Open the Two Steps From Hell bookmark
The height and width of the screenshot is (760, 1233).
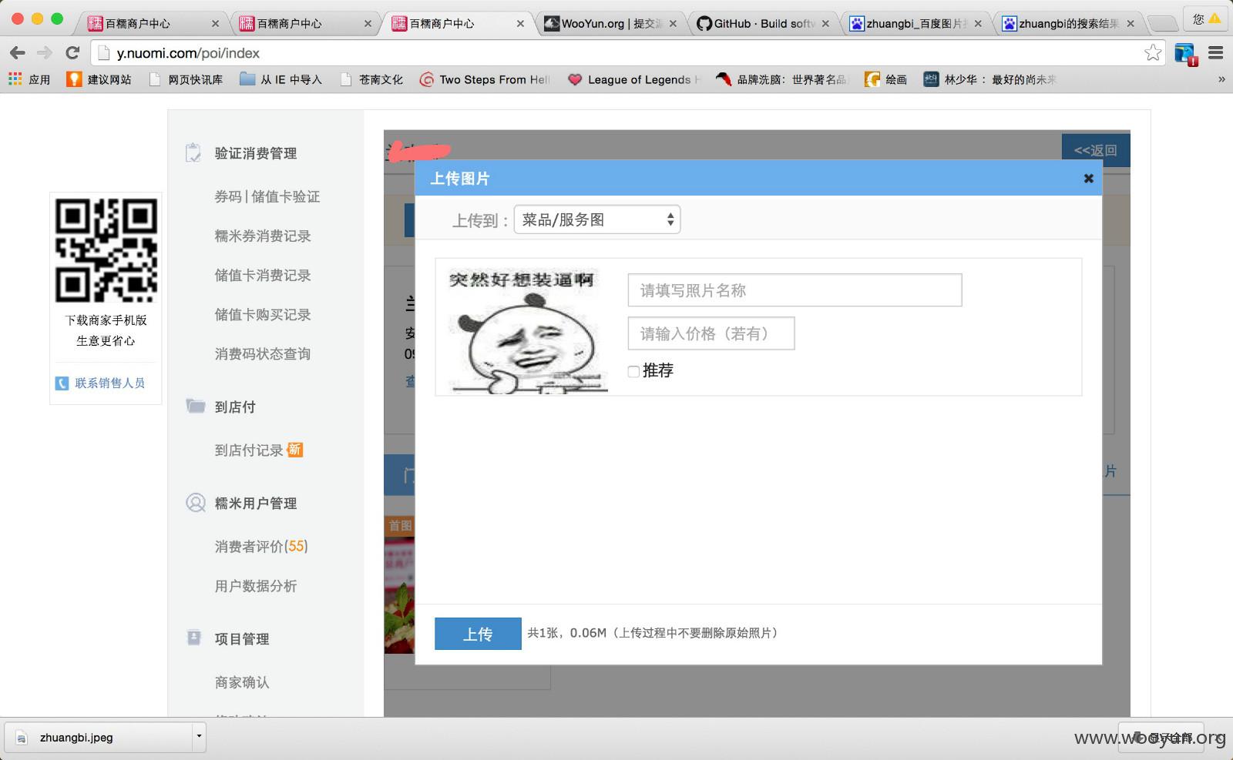[x=485, y=79]
